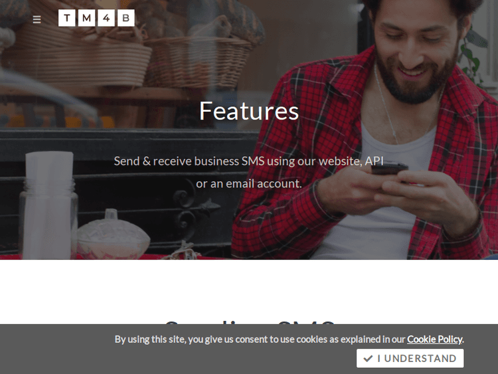The height and width of the screenshot is (374, 498).
Task: Click the 'or an email account.' text line
Action: tap(249, 183)
